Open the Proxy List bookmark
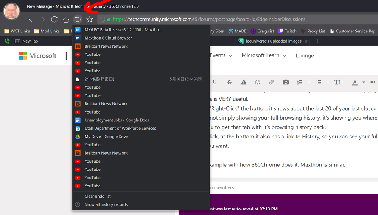This screenshot has width=378, height=215. click(x=313, y=31)
